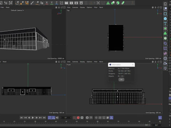Screen dimensions: 171x128
Task: Toggle the X axis lock
Action: [x=47, y=3]
